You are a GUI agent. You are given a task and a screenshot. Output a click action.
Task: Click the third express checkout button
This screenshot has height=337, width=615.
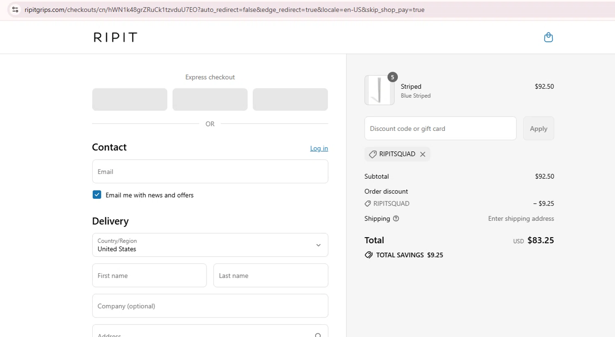(290, 99)
